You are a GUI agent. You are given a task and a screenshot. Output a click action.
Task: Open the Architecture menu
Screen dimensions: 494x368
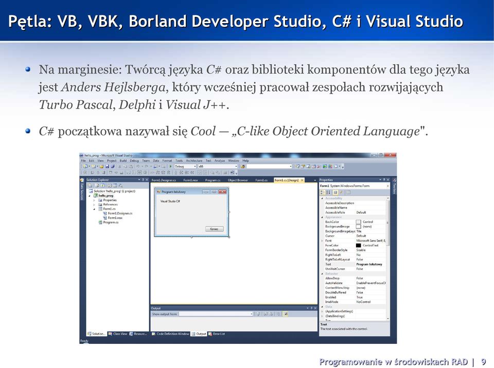pyautogui.click(x=194, y=161)
